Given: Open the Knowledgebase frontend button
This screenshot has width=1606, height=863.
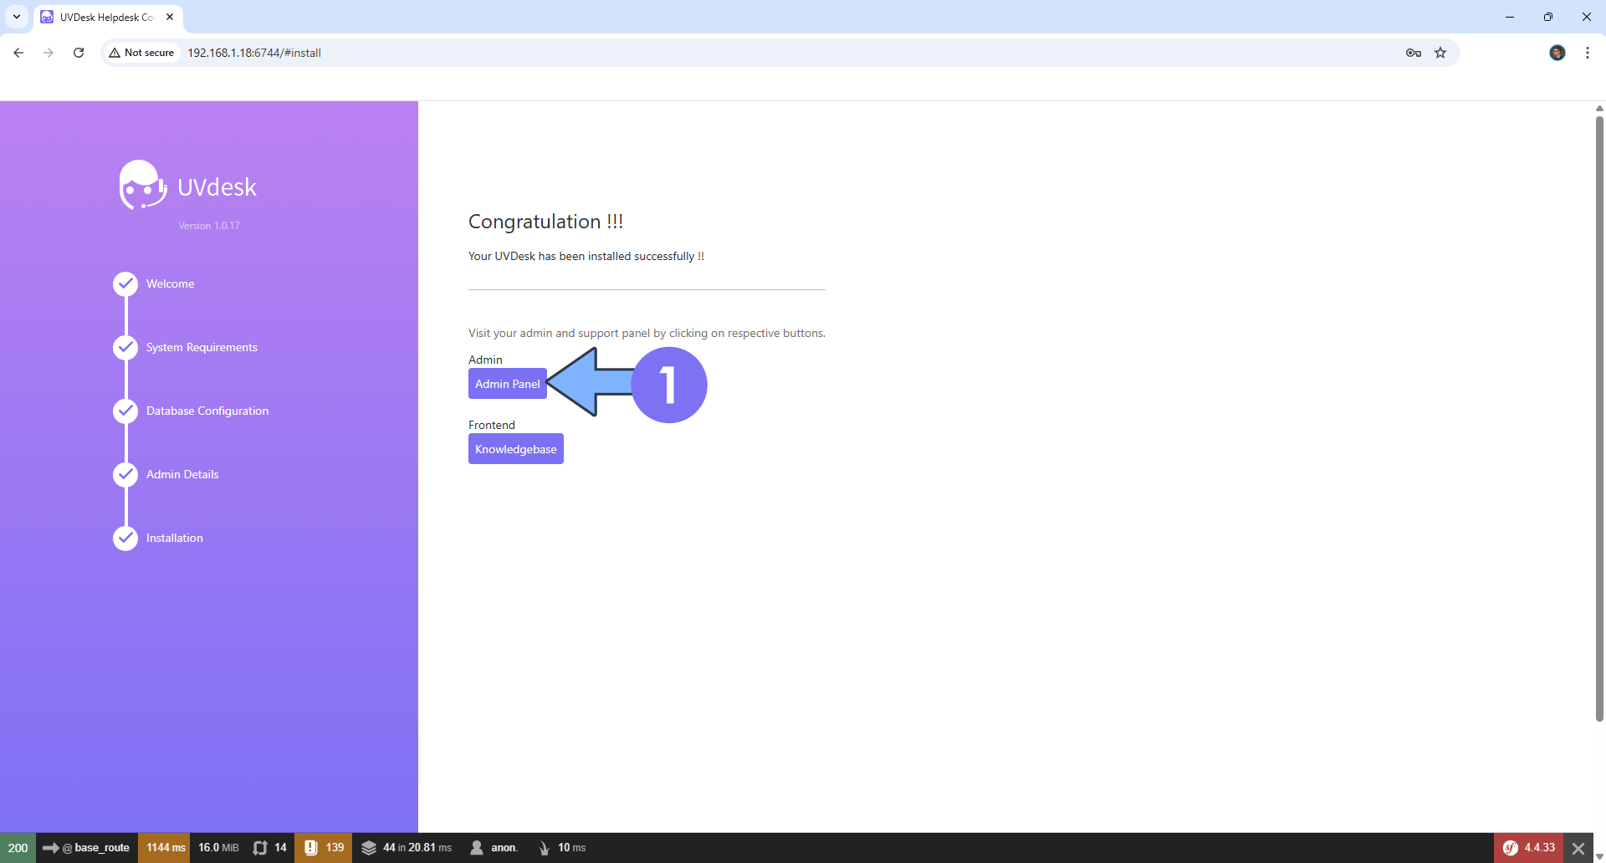Looking at the screenshot, I should pyautogui.click(x=515, y=449).
